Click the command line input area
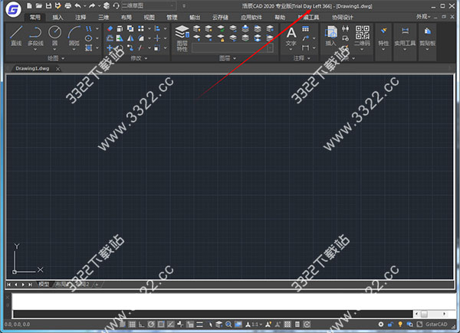Screen dimensions: 460x333 (213, 314)
